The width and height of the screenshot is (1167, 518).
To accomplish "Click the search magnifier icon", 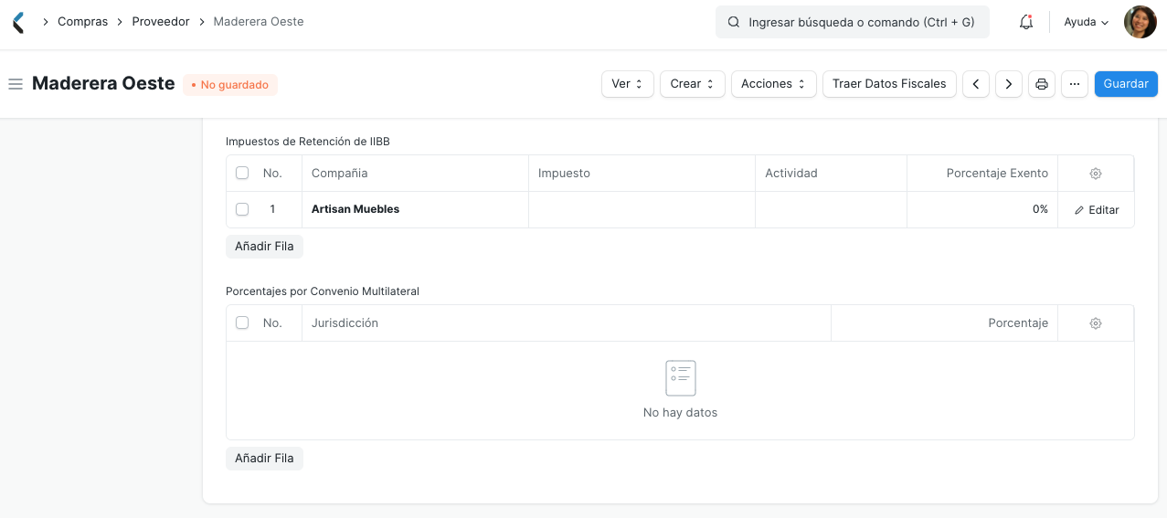I will pos(733,22).
